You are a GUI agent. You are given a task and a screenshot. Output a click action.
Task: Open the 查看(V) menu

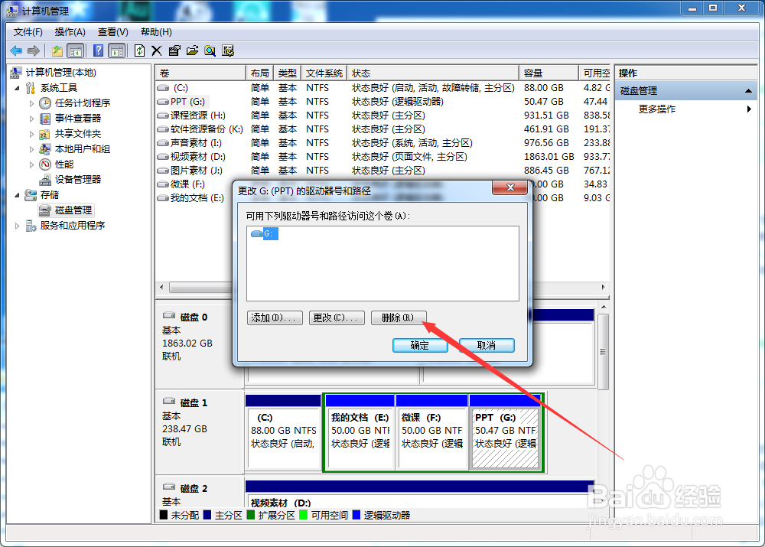[112, 32]
